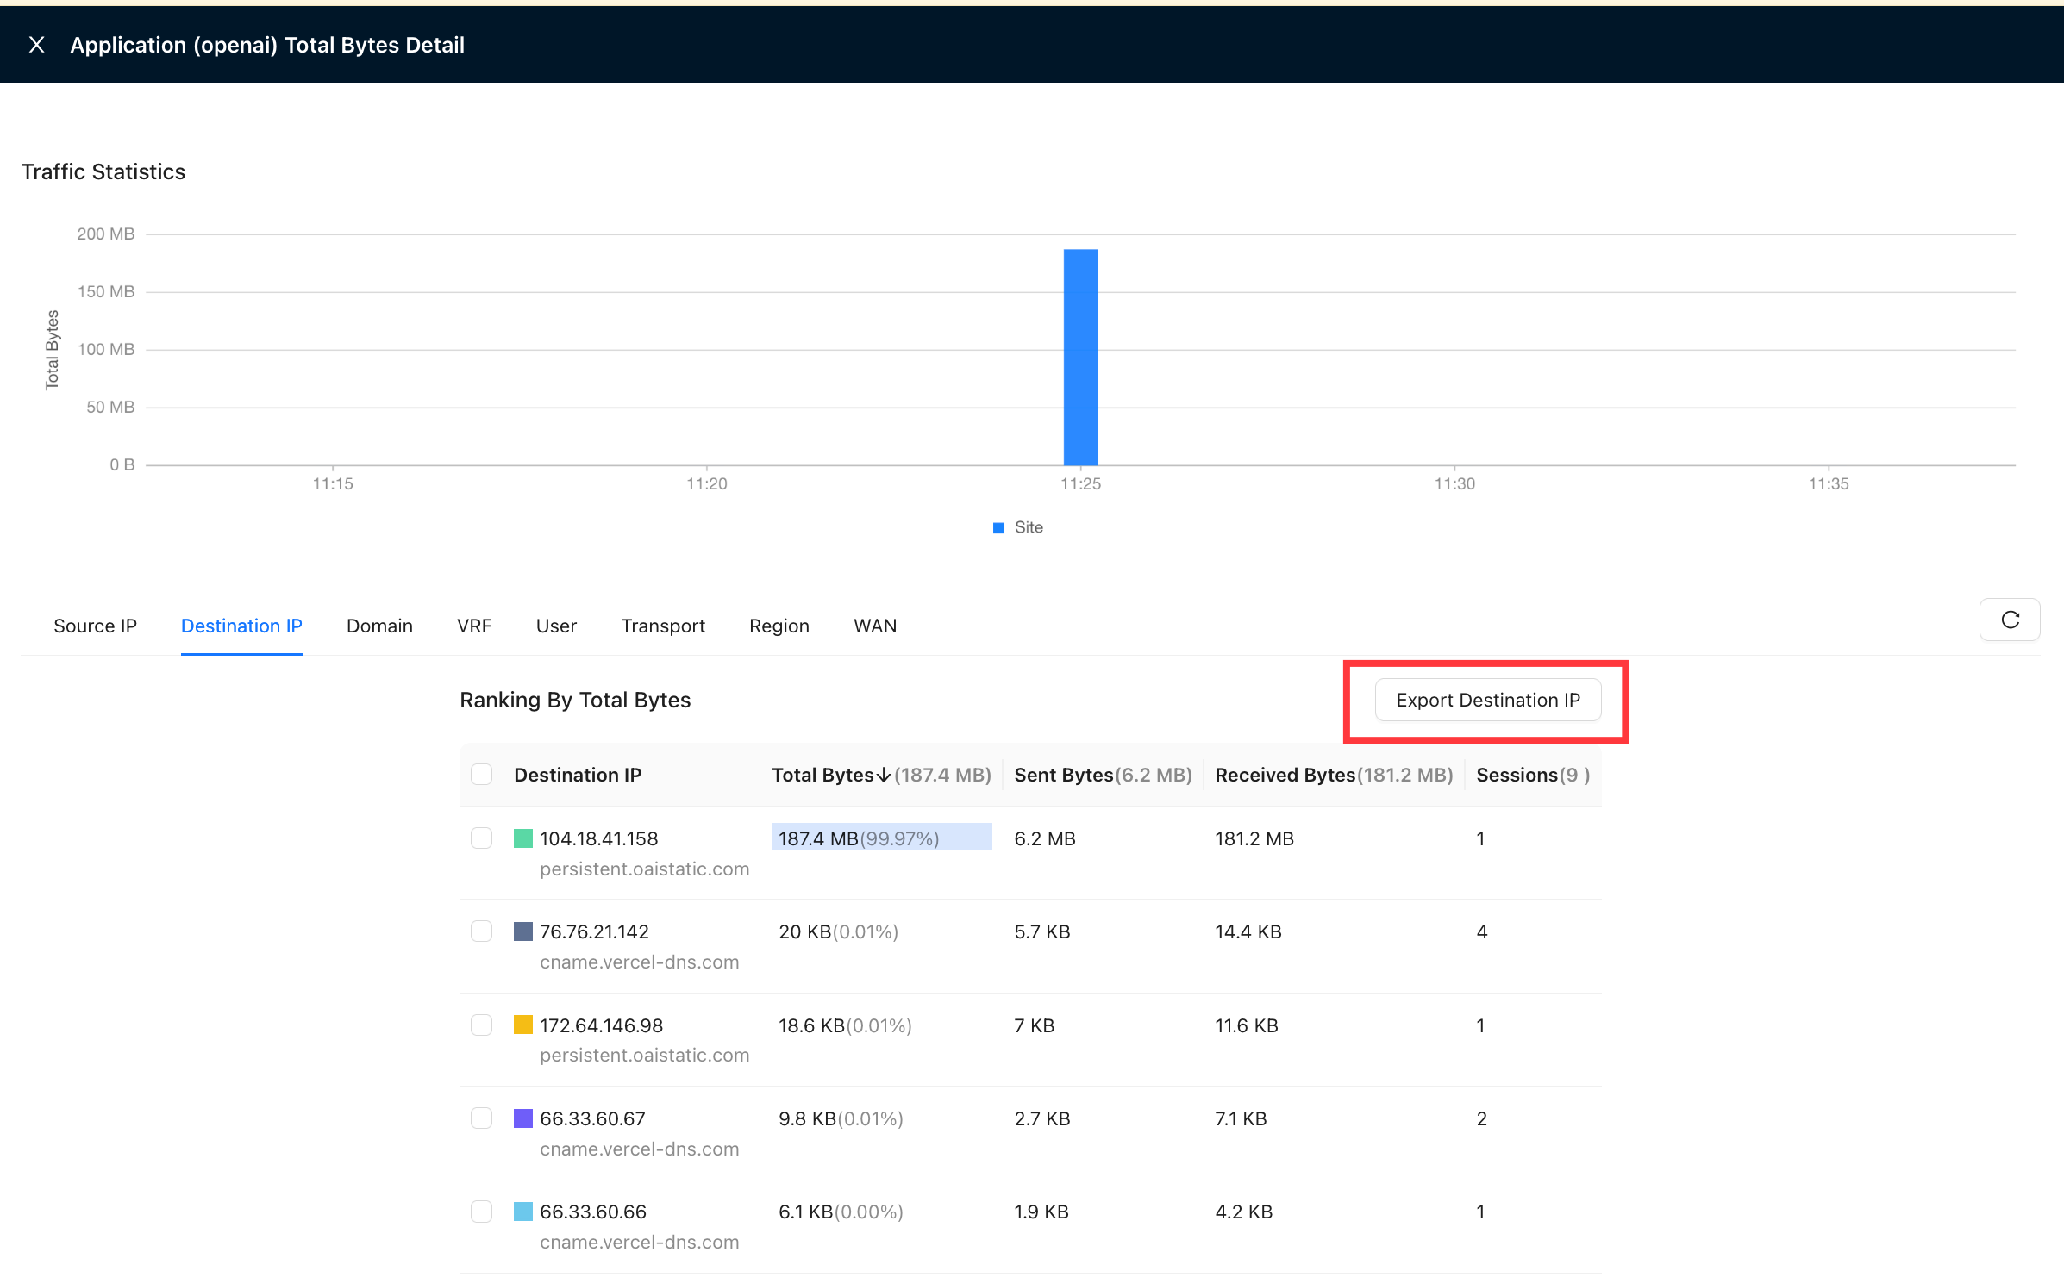This screenshot has height=1277, width=2064.
Task: Open the VRF tab
Action: 474,626
